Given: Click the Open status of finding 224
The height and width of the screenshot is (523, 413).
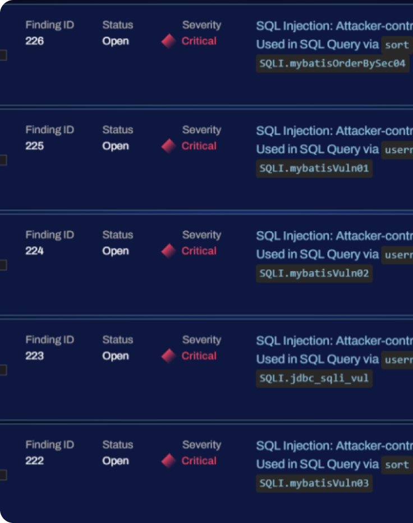Looking at the screenshot, I should (116, 251).
